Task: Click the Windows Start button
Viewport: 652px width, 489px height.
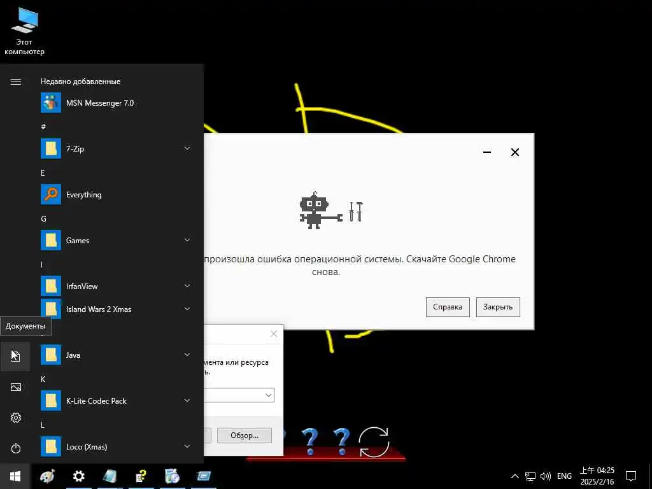Action: [15, 476]
